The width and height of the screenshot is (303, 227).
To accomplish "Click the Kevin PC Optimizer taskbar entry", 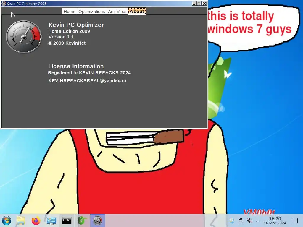I will 98,220.
